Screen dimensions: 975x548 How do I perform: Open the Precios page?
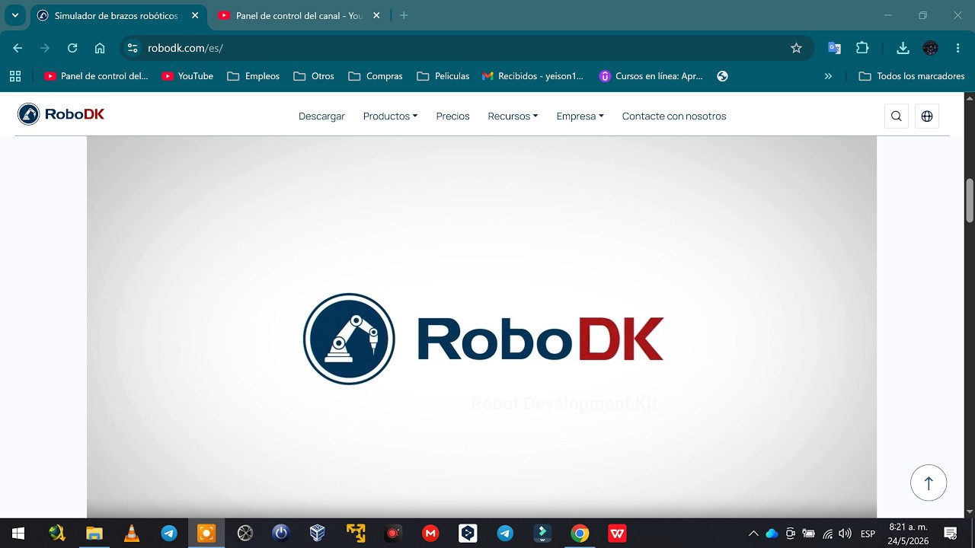click(x=452, y=116)
